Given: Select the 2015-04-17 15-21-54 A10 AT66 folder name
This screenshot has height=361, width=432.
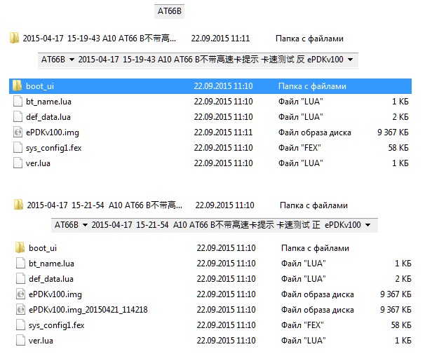Looking at the screenshot, I should tap(103, 205).
